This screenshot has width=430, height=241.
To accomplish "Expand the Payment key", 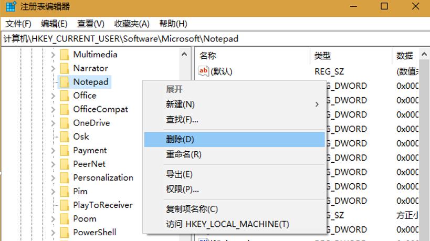I will coord(53,151).
